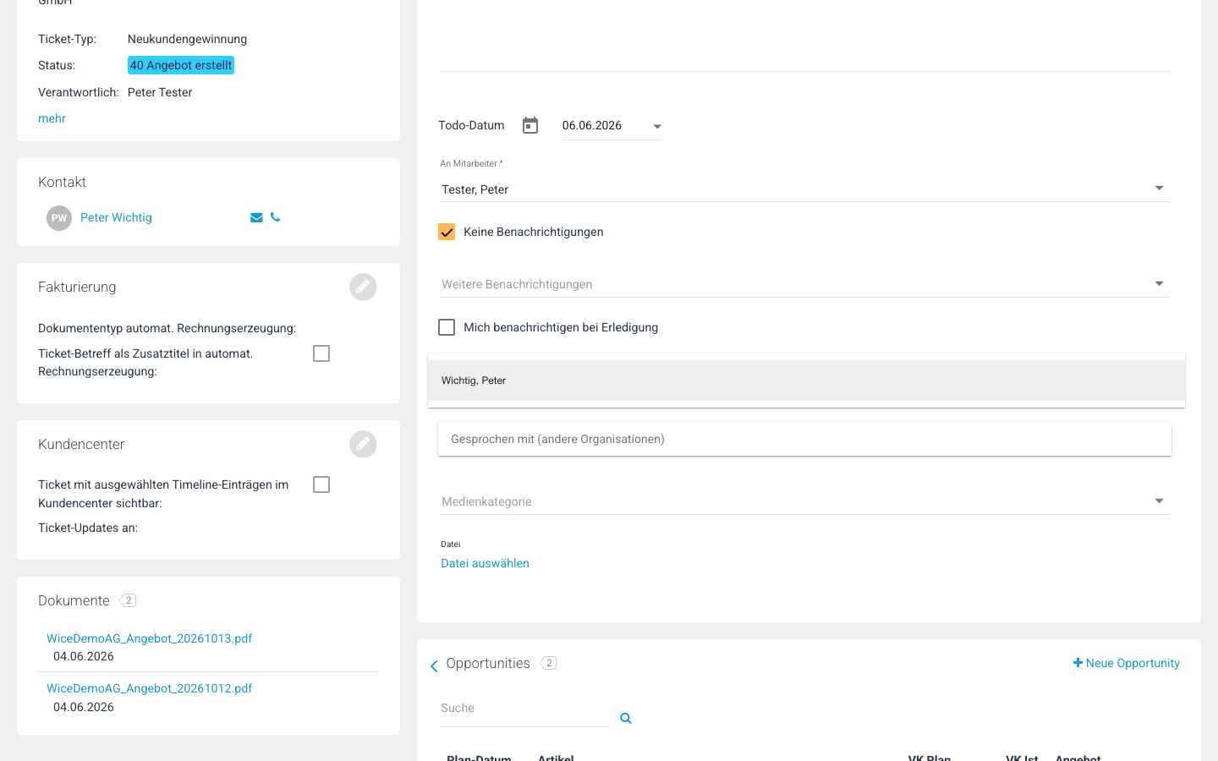
Task: Select Wichtig, Peter from the suggestion list
Action: click(806, 380)
